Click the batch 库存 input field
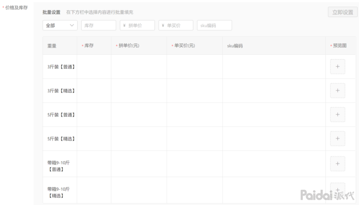The height and width of the screenshot is (205, 359). 99,26
